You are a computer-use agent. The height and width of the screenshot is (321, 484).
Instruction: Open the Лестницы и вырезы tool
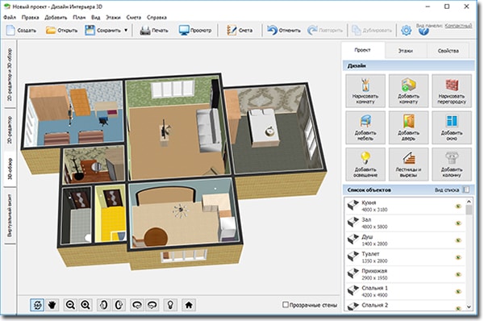[x=408, y=165]
